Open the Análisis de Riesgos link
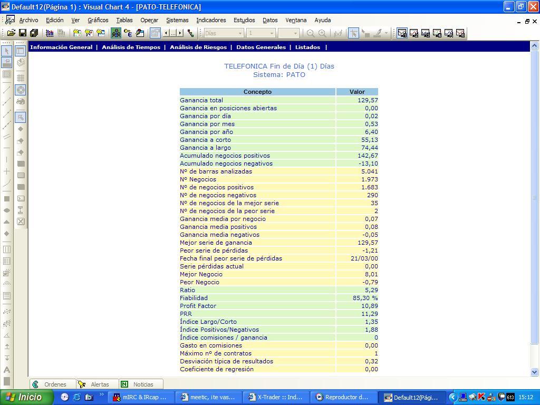 coord(198,47)
